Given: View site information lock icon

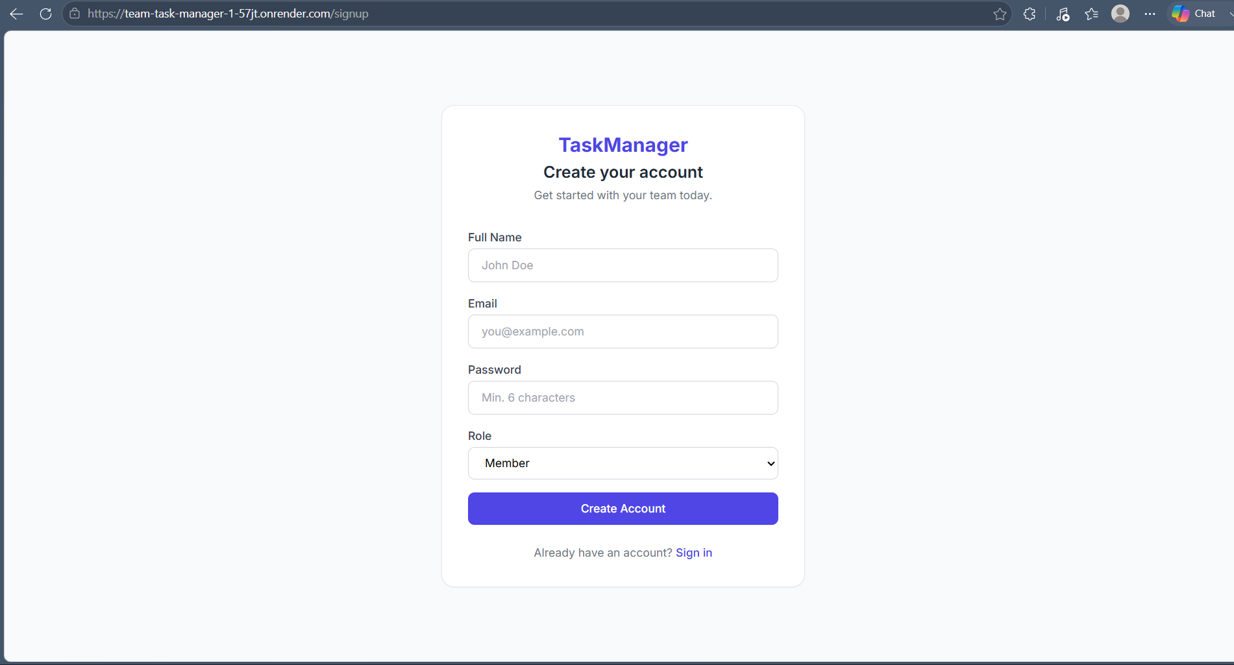Looking at the screenshot, I should [x=75, y=14].
